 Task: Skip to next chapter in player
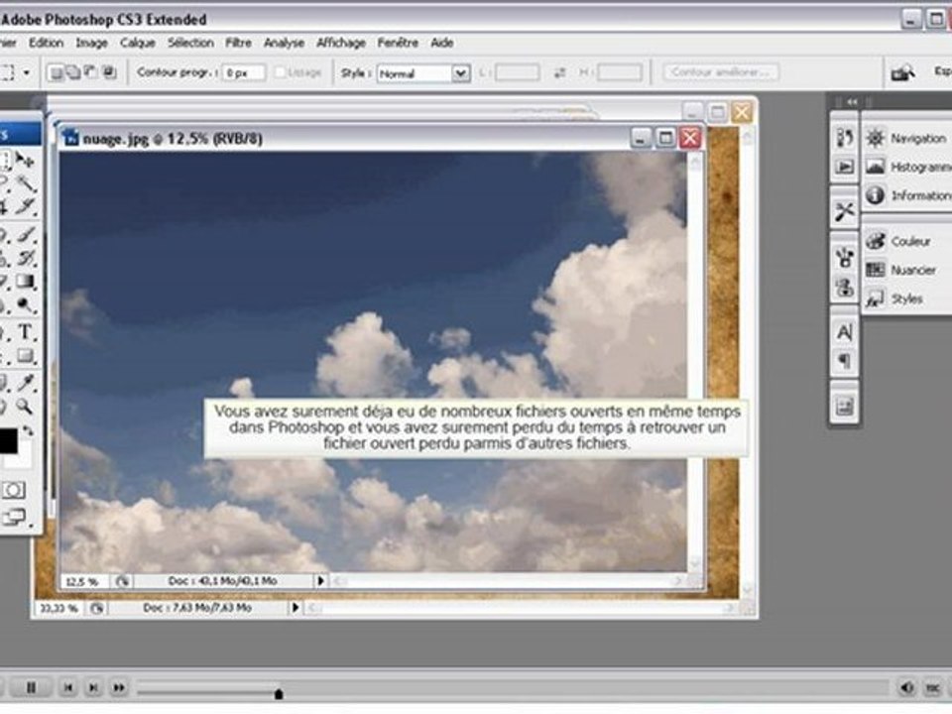click(93, 687)
